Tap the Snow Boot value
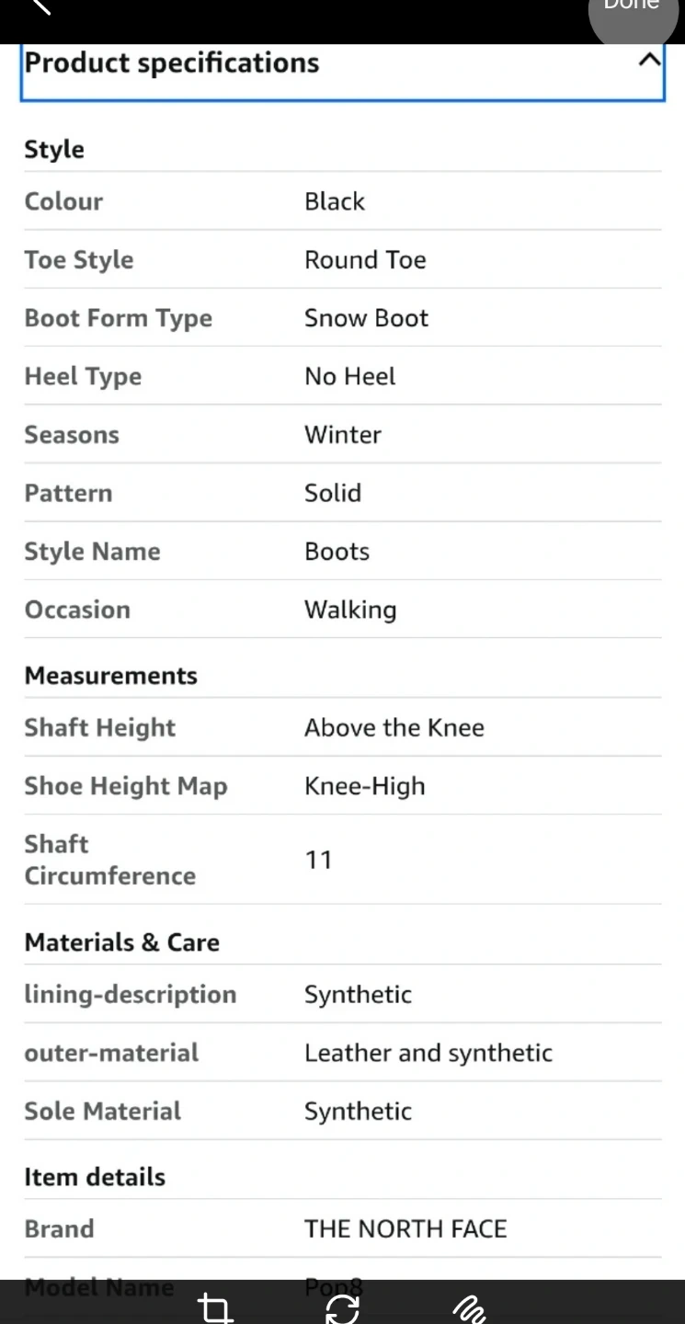 tap(366, 318)
